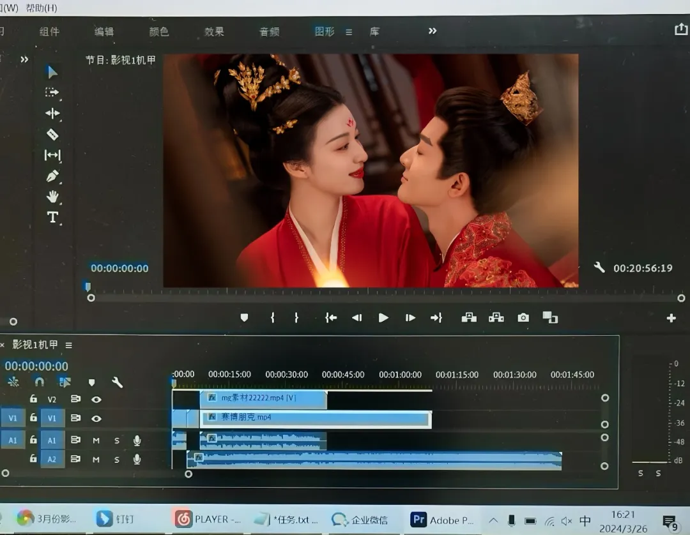Open the program monitor wrench settings
Screen dimensions: 690x535
[x=599, y=267]
